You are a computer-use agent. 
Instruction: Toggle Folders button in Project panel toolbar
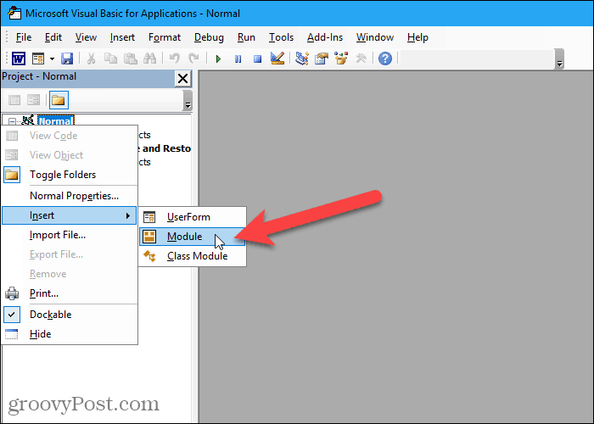(59, 100)
